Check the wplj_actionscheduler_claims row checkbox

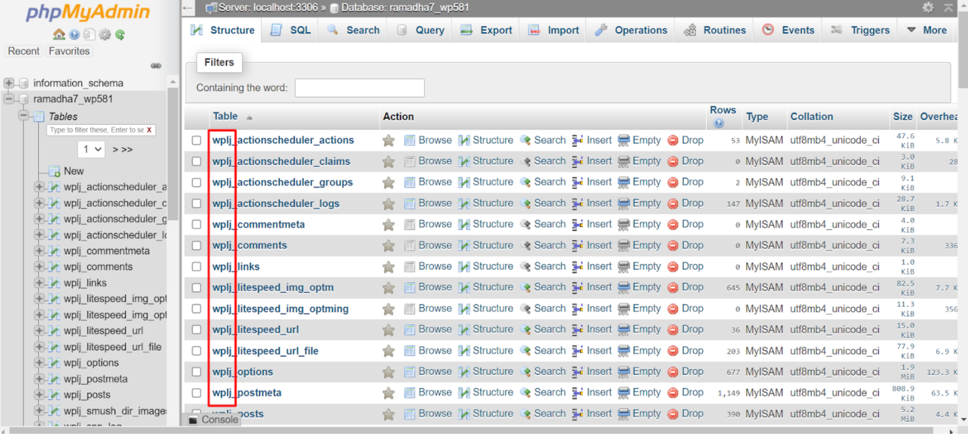(x=197, y=162)
